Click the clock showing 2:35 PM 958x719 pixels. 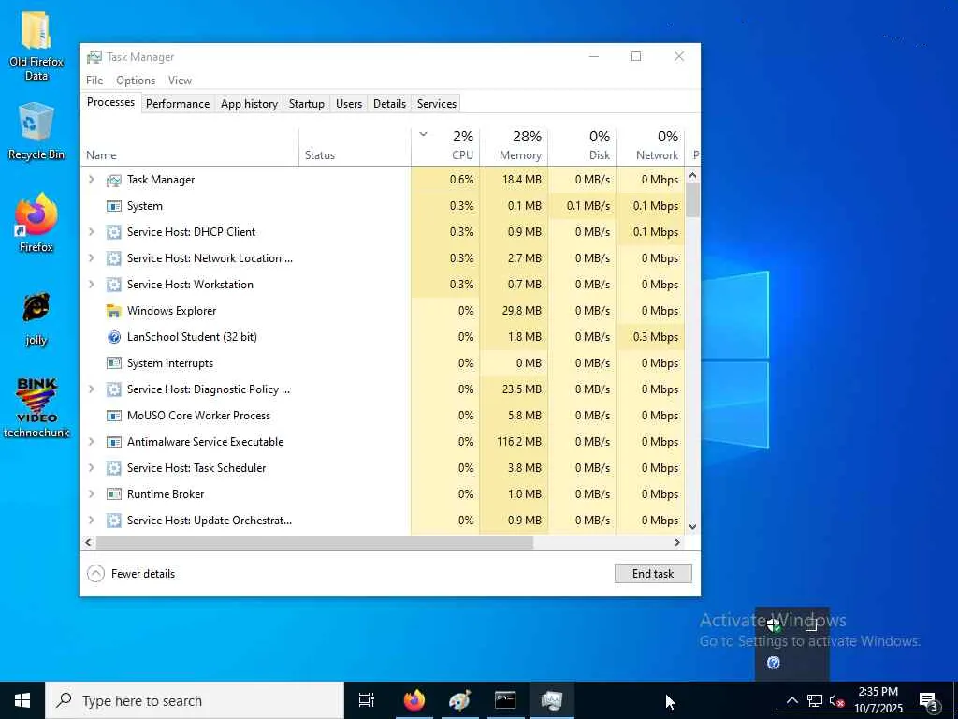(x=878, y=700)
